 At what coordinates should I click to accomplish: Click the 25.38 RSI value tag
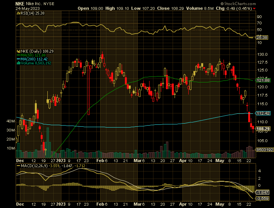262,38
